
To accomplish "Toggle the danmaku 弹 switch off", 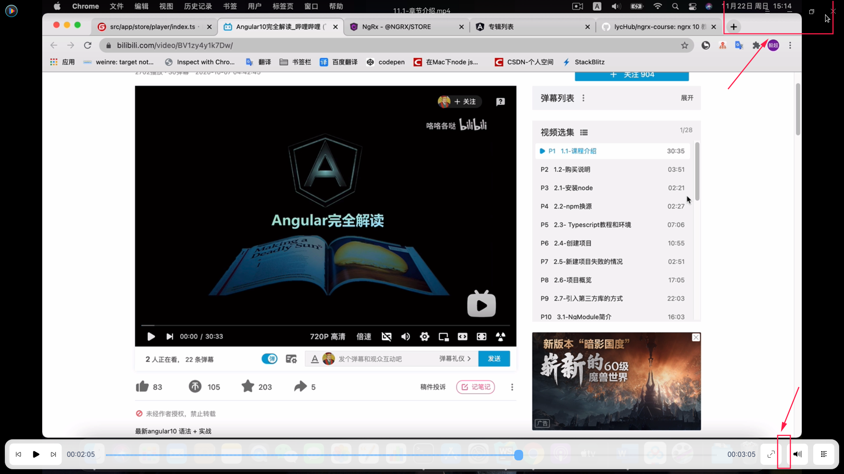I will [269, 359].
